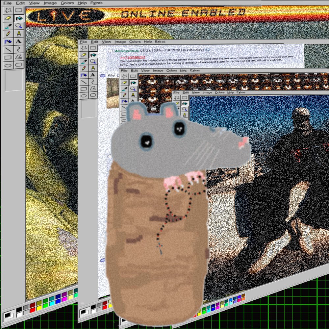Select the Line tool in outermost Paint window
This screenshot has width=329, height=329.
pyautogui.click(x=8, y=49)
